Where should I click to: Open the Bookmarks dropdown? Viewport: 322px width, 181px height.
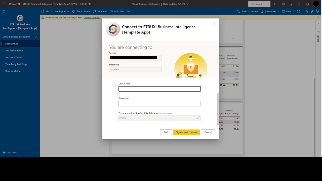270,11
